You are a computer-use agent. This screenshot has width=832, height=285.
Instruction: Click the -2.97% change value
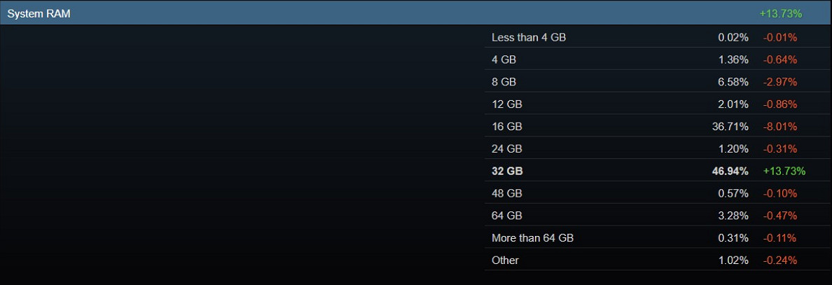pyautogui.click(x=779, y=82)
